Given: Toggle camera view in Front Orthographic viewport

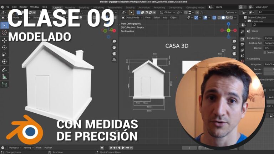Looking at the screenshot, I should [x=234, y=53].
